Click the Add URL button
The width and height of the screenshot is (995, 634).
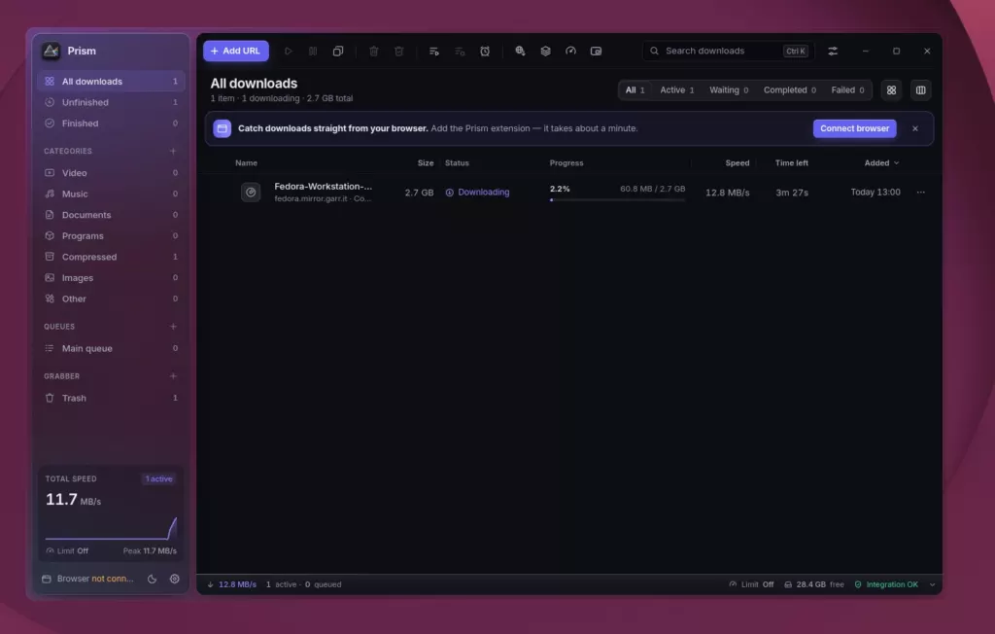click(x=236, y=51)
